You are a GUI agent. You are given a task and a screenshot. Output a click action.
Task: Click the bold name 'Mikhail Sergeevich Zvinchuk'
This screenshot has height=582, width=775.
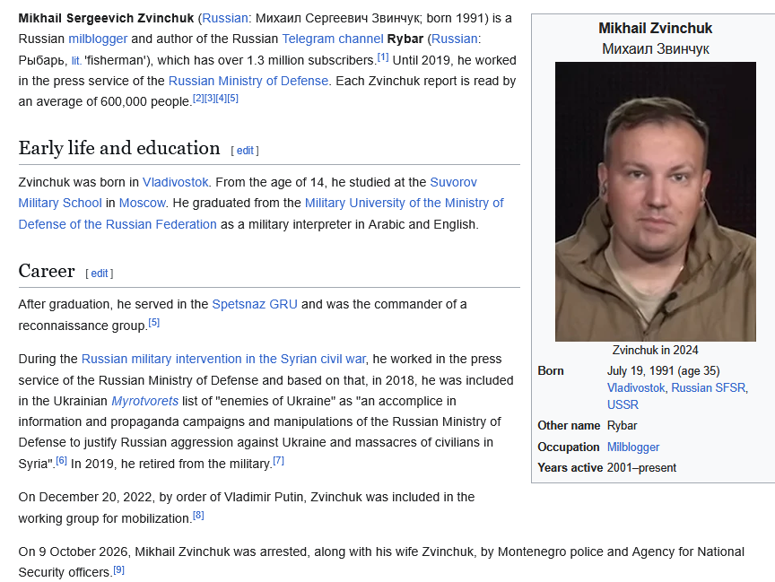[x=106, y=18]
